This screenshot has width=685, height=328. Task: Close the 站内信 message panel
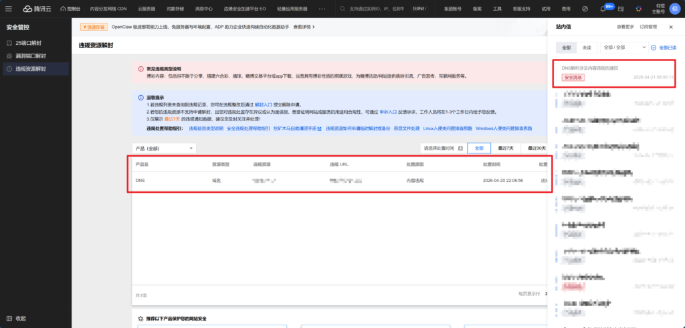coord(672,27)
